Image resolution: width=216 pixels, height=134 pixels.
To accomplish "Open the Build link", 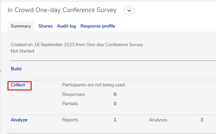I will point(16,69).
